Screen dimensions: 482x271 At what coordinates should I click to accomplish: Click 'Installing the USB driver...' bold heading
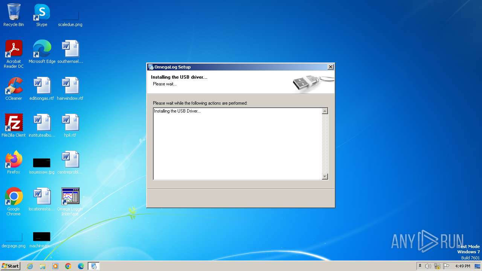(179, 77)
